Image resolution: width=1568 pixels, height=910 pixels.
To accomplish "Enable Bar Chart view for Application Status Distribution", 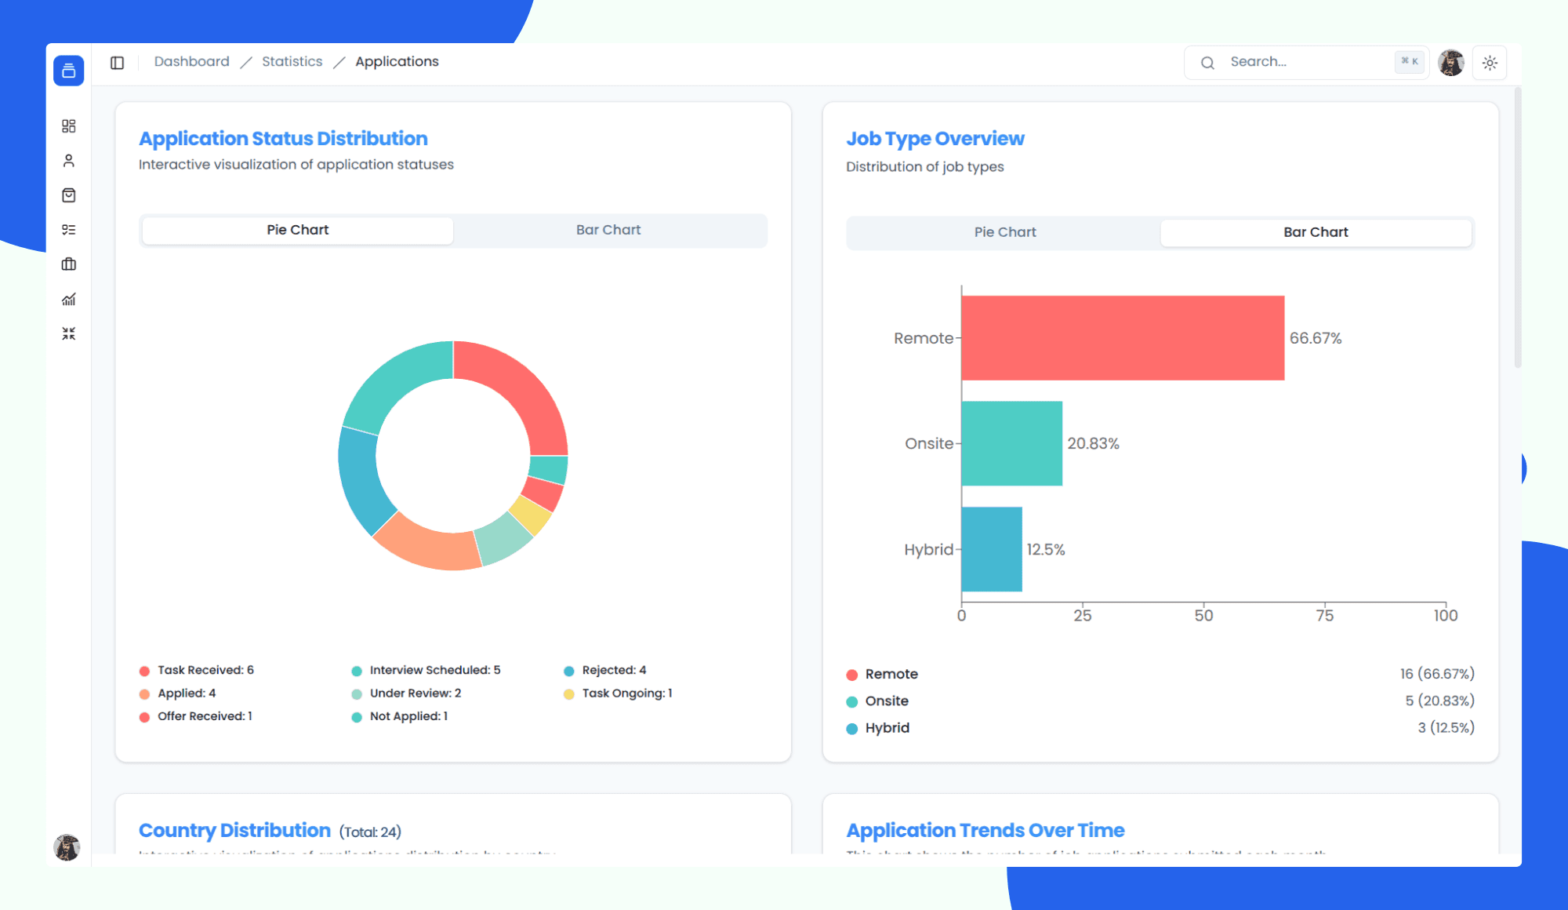I will (x=609, y=229).
